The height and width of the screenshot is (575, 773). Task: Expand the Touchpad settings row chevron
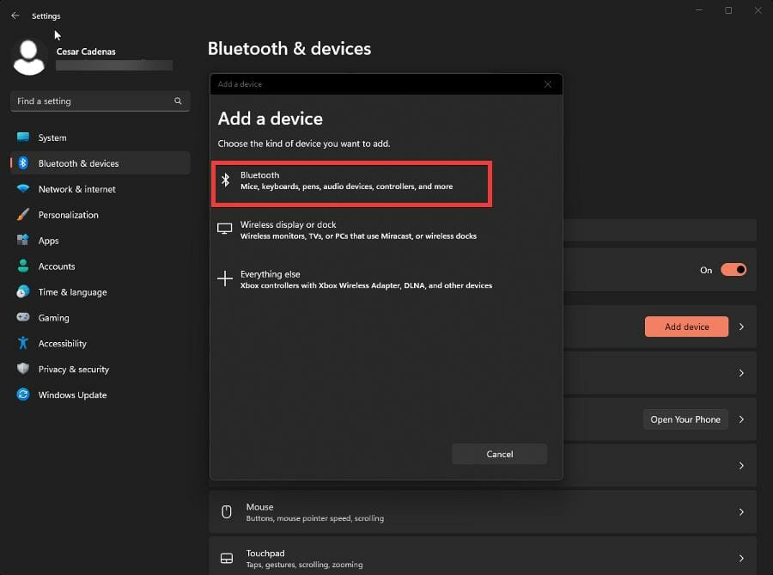741,557
